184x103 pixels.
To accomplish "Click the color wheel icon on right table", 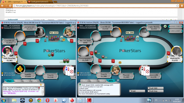I will point(122,37).
